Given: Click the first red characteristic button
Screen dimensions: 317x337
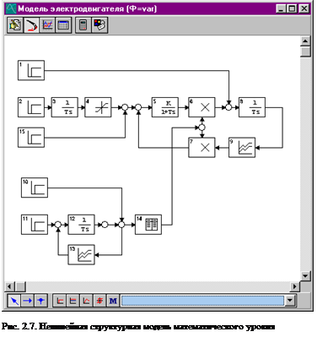Looking at the screenshot, I should click(60, 301).
